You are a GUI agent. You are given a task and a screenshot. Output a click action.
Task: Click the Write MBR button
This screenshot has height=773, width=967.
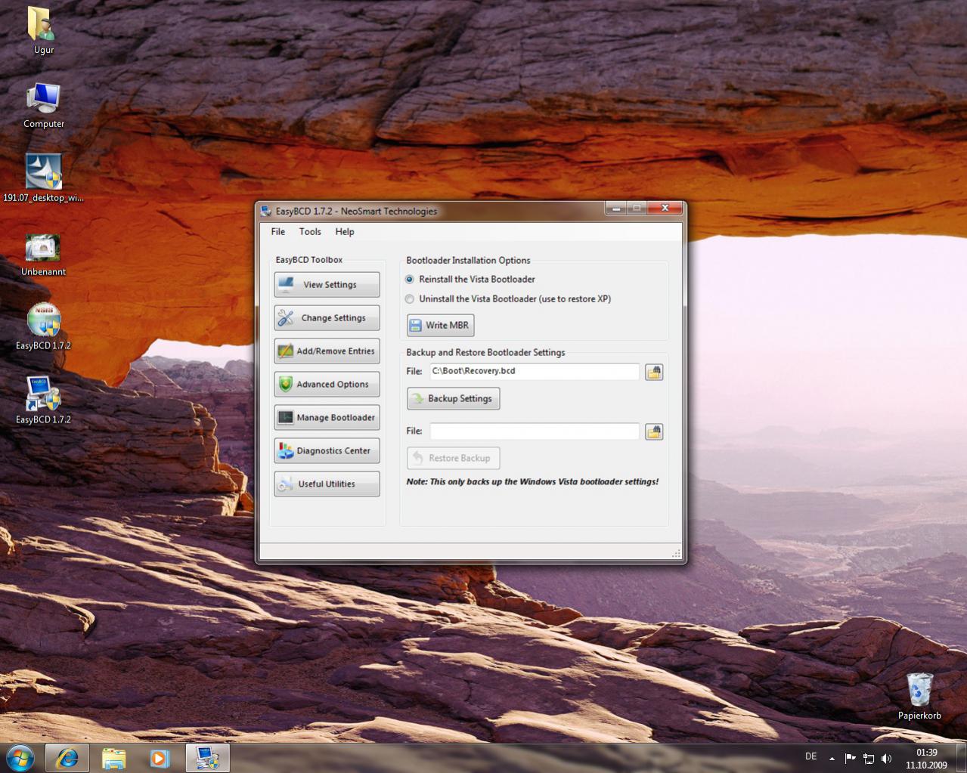click(440, 326)
